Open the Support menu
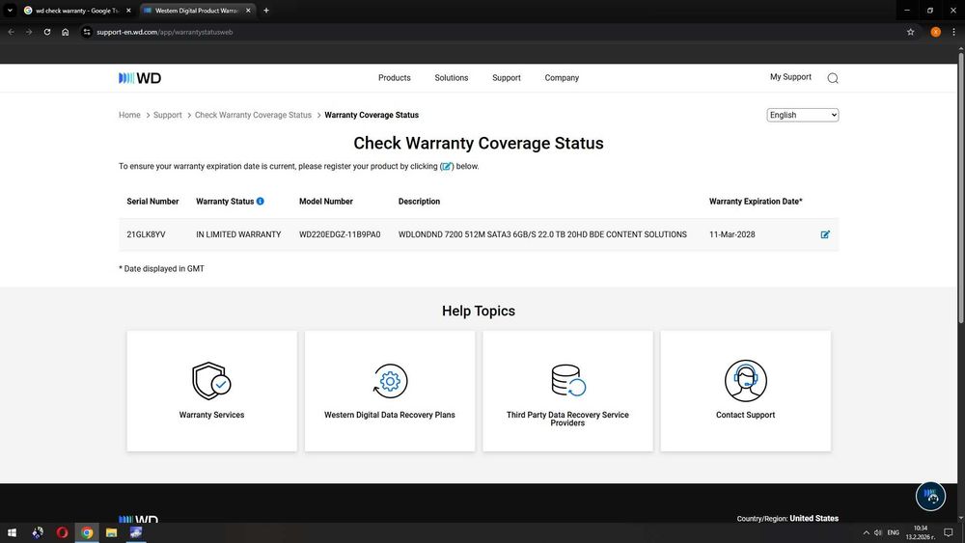 click(x=507, y=78)
